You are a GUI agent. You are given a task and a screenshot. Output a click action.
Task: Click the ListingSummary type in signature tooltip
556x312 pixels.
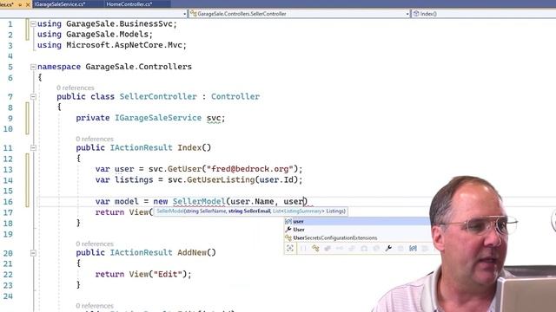(x=302, y=211)
